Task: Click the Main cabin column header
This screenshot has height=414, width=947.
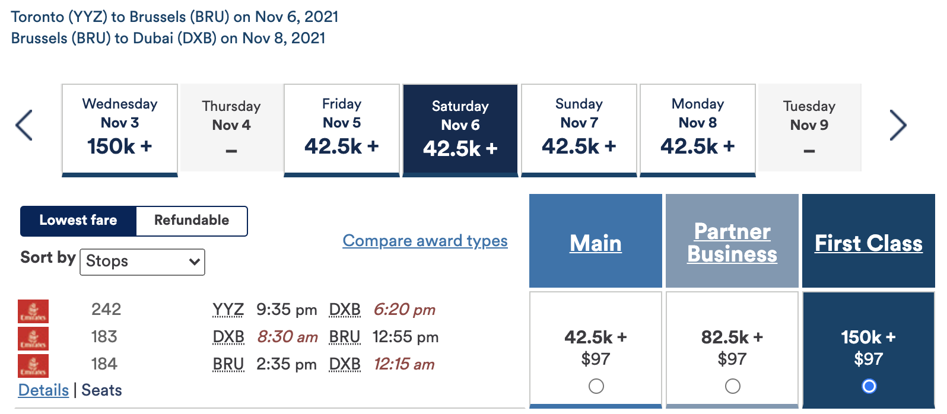Action: (596, 243)
